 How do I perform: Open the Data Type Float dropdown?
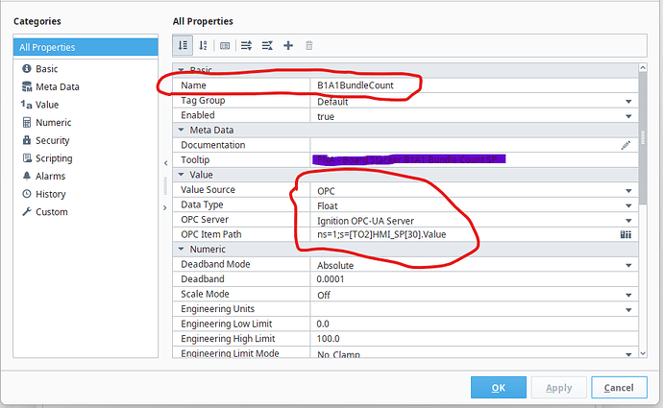click(628, 205)
